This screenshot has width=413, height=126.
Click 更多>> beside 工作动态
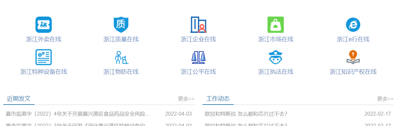(x=385, y=99)
